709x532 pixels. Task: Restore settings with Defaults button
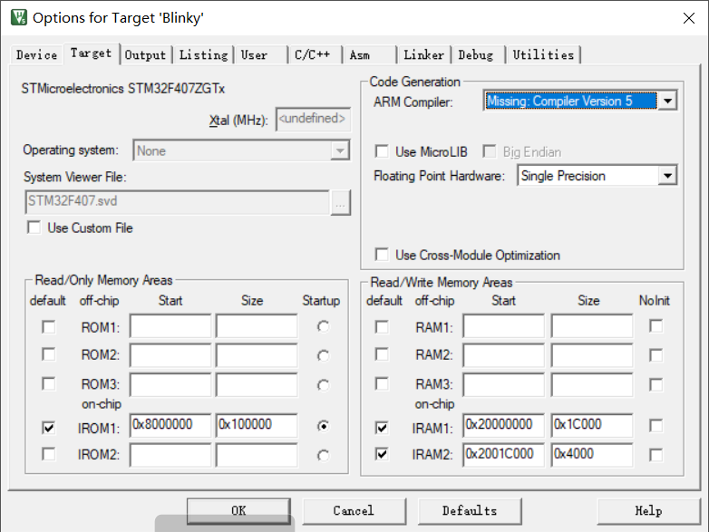(x=470, y=511)
